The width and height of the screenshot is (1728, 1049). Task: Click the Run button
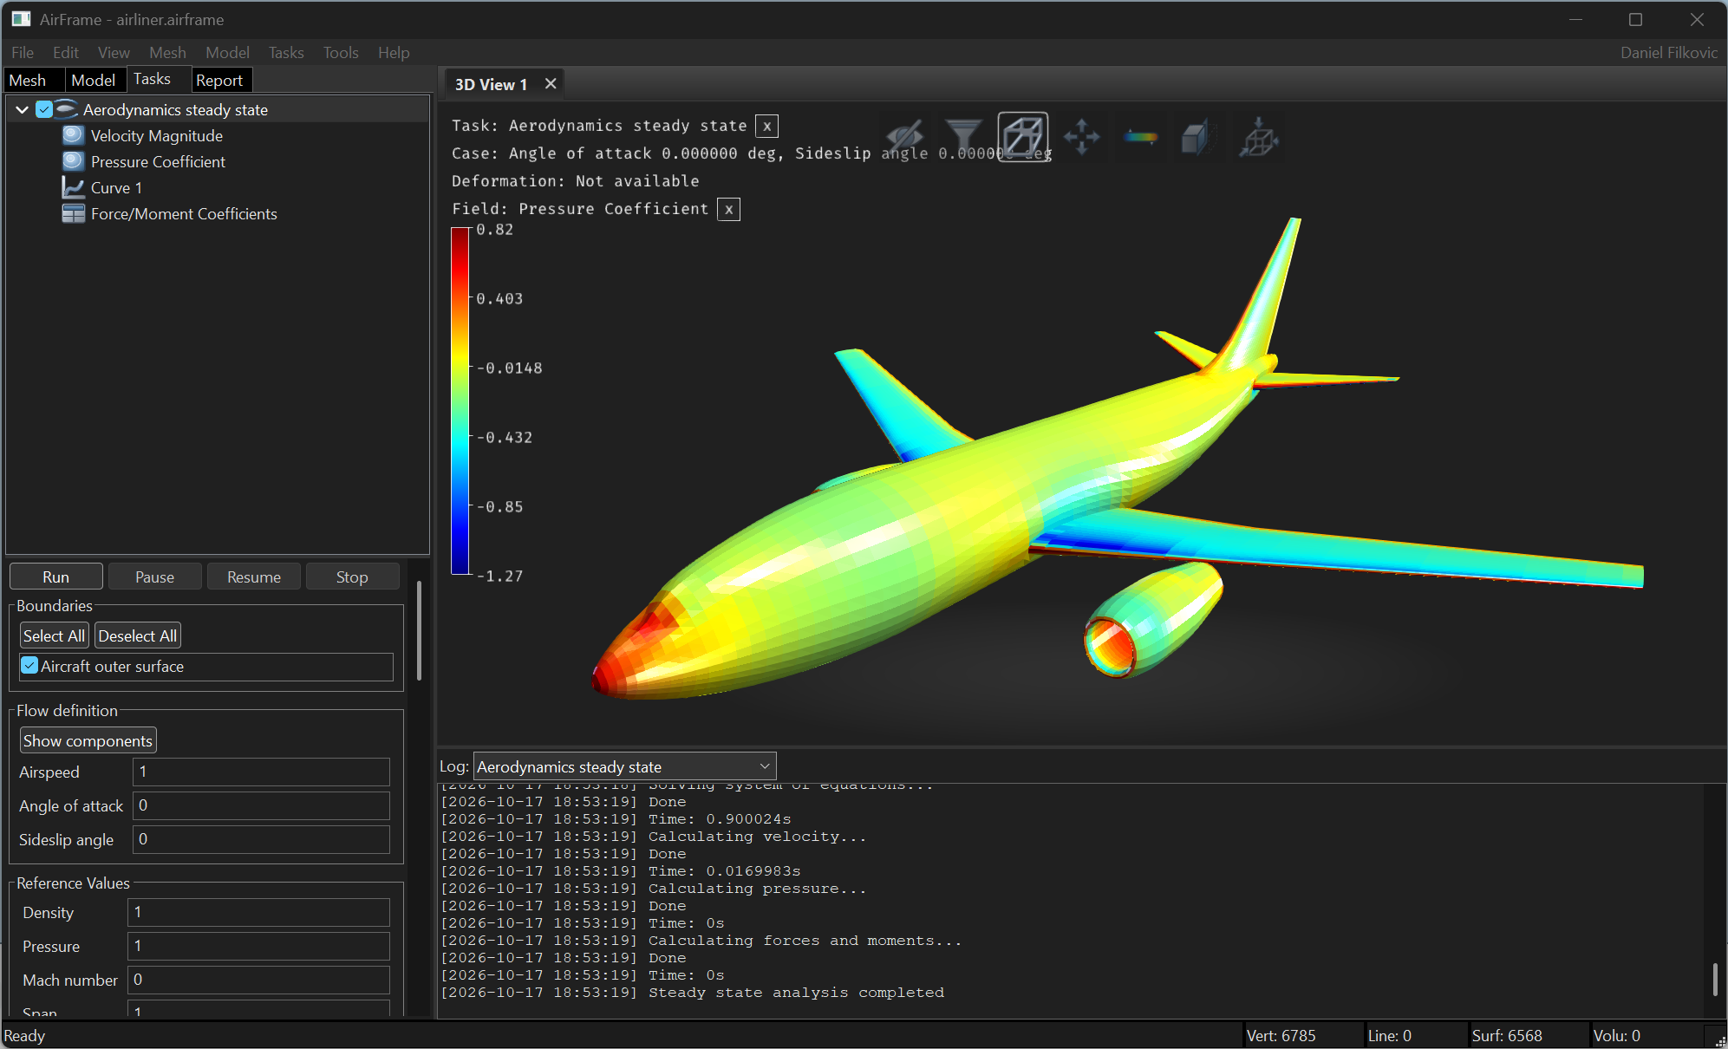click(x=55, y=577)
